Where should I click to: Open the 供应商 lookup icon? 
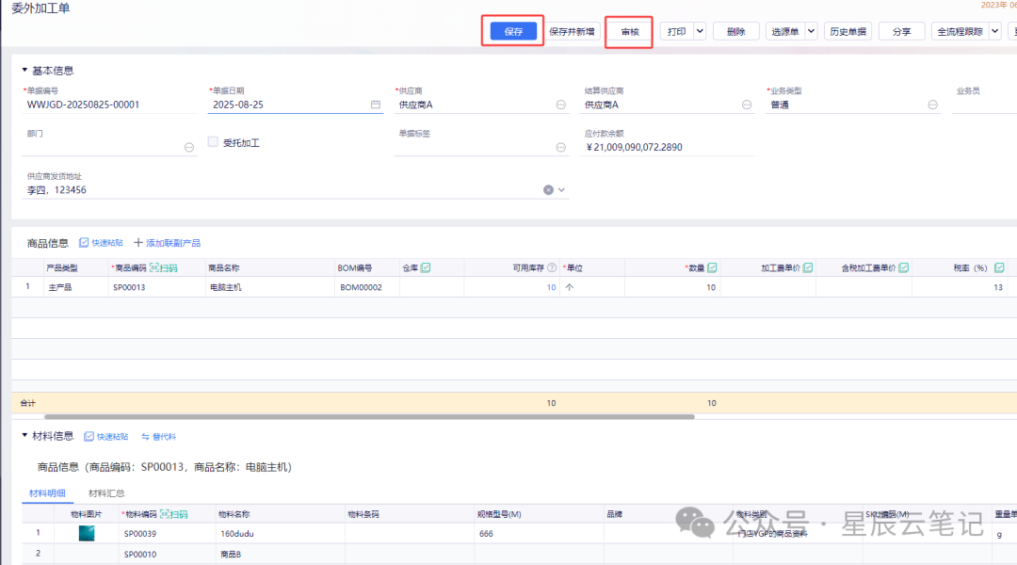(x=561, y=105)
